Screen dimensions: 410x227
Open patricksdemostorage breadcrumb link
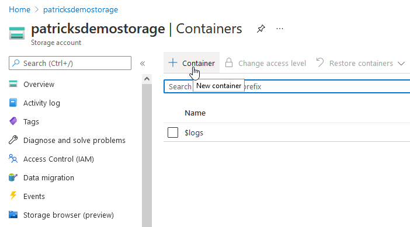(x=81, y=10)
